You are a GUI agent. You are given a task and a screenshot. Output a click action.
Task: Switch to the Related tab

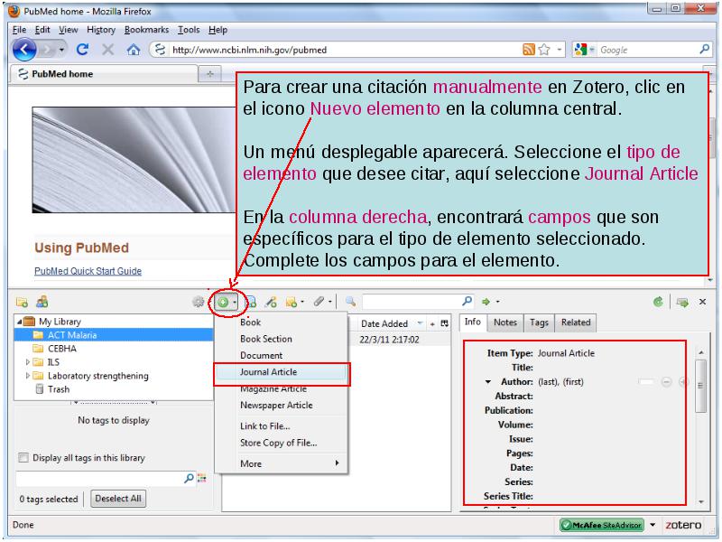tap(576, 322)
